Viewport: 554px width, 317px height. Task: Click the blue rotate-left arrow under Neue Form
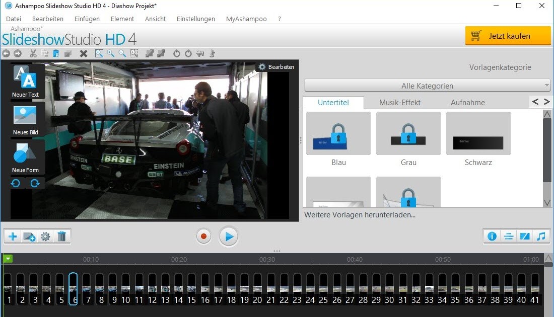16,183
